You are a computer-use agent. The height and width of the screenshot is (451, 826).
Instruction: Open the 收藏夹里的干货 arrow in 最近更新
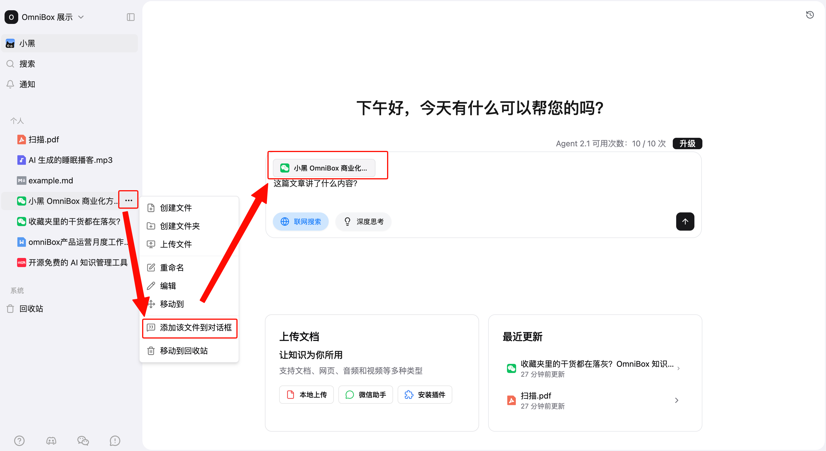coord(678,369)
